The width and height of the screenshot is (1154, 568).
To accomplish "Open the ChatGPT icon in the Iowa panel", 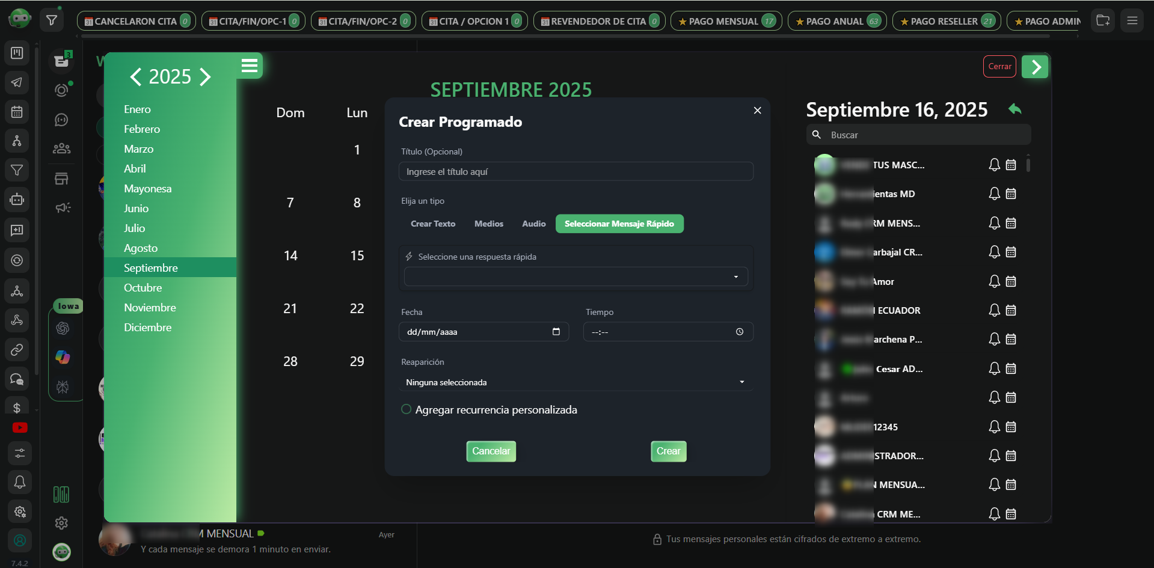I will click(63, 328).
